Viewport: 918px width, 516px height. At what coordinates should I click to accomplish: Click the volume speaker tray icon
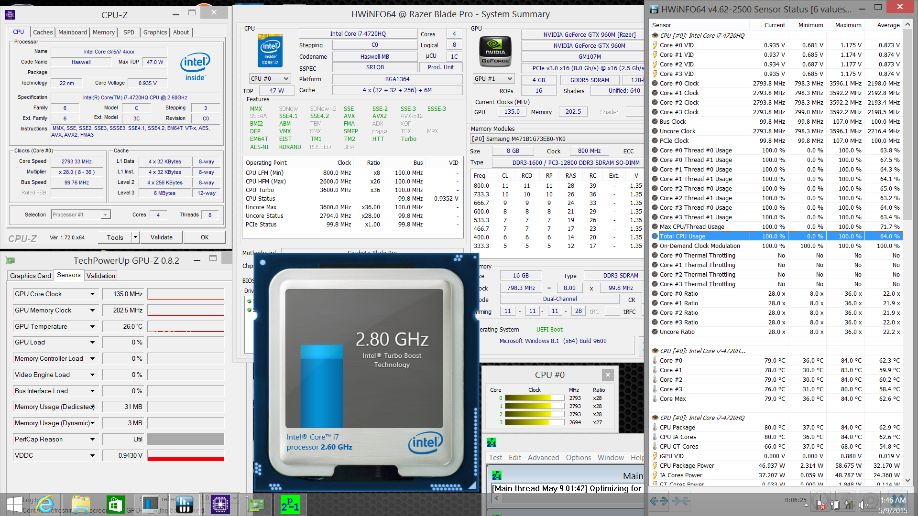[x=863, y=505]
